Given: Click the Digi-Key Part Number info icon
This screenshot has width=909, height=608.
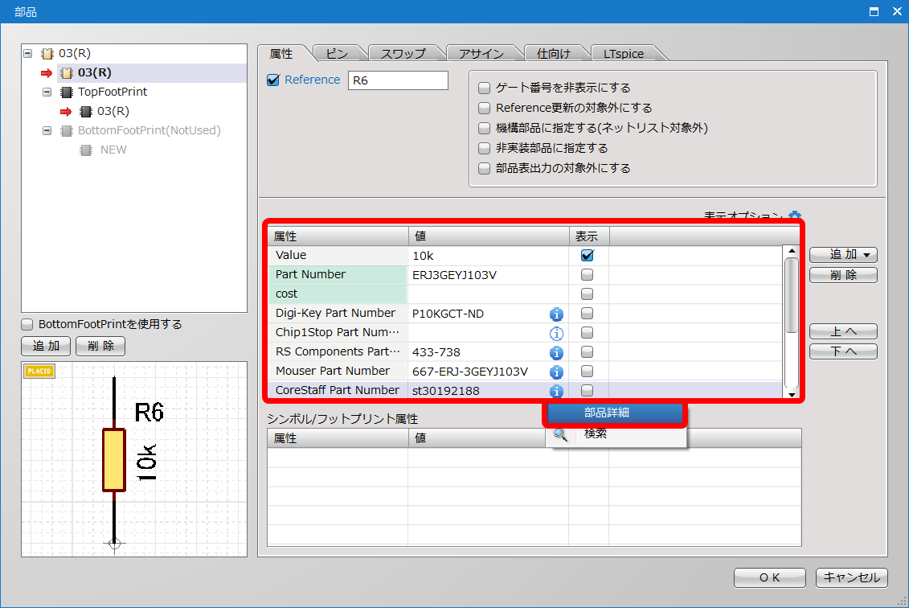Looking at the screenshot, I should (556, 314).
